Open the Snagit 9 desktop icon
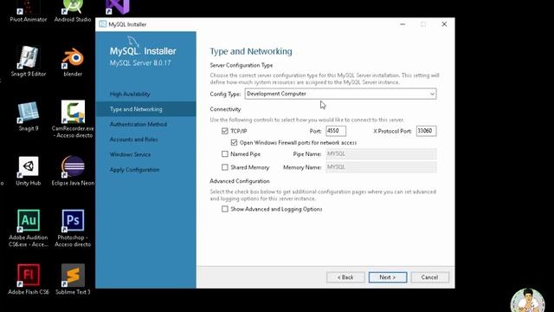554x312 pixels. pos(29,116)
